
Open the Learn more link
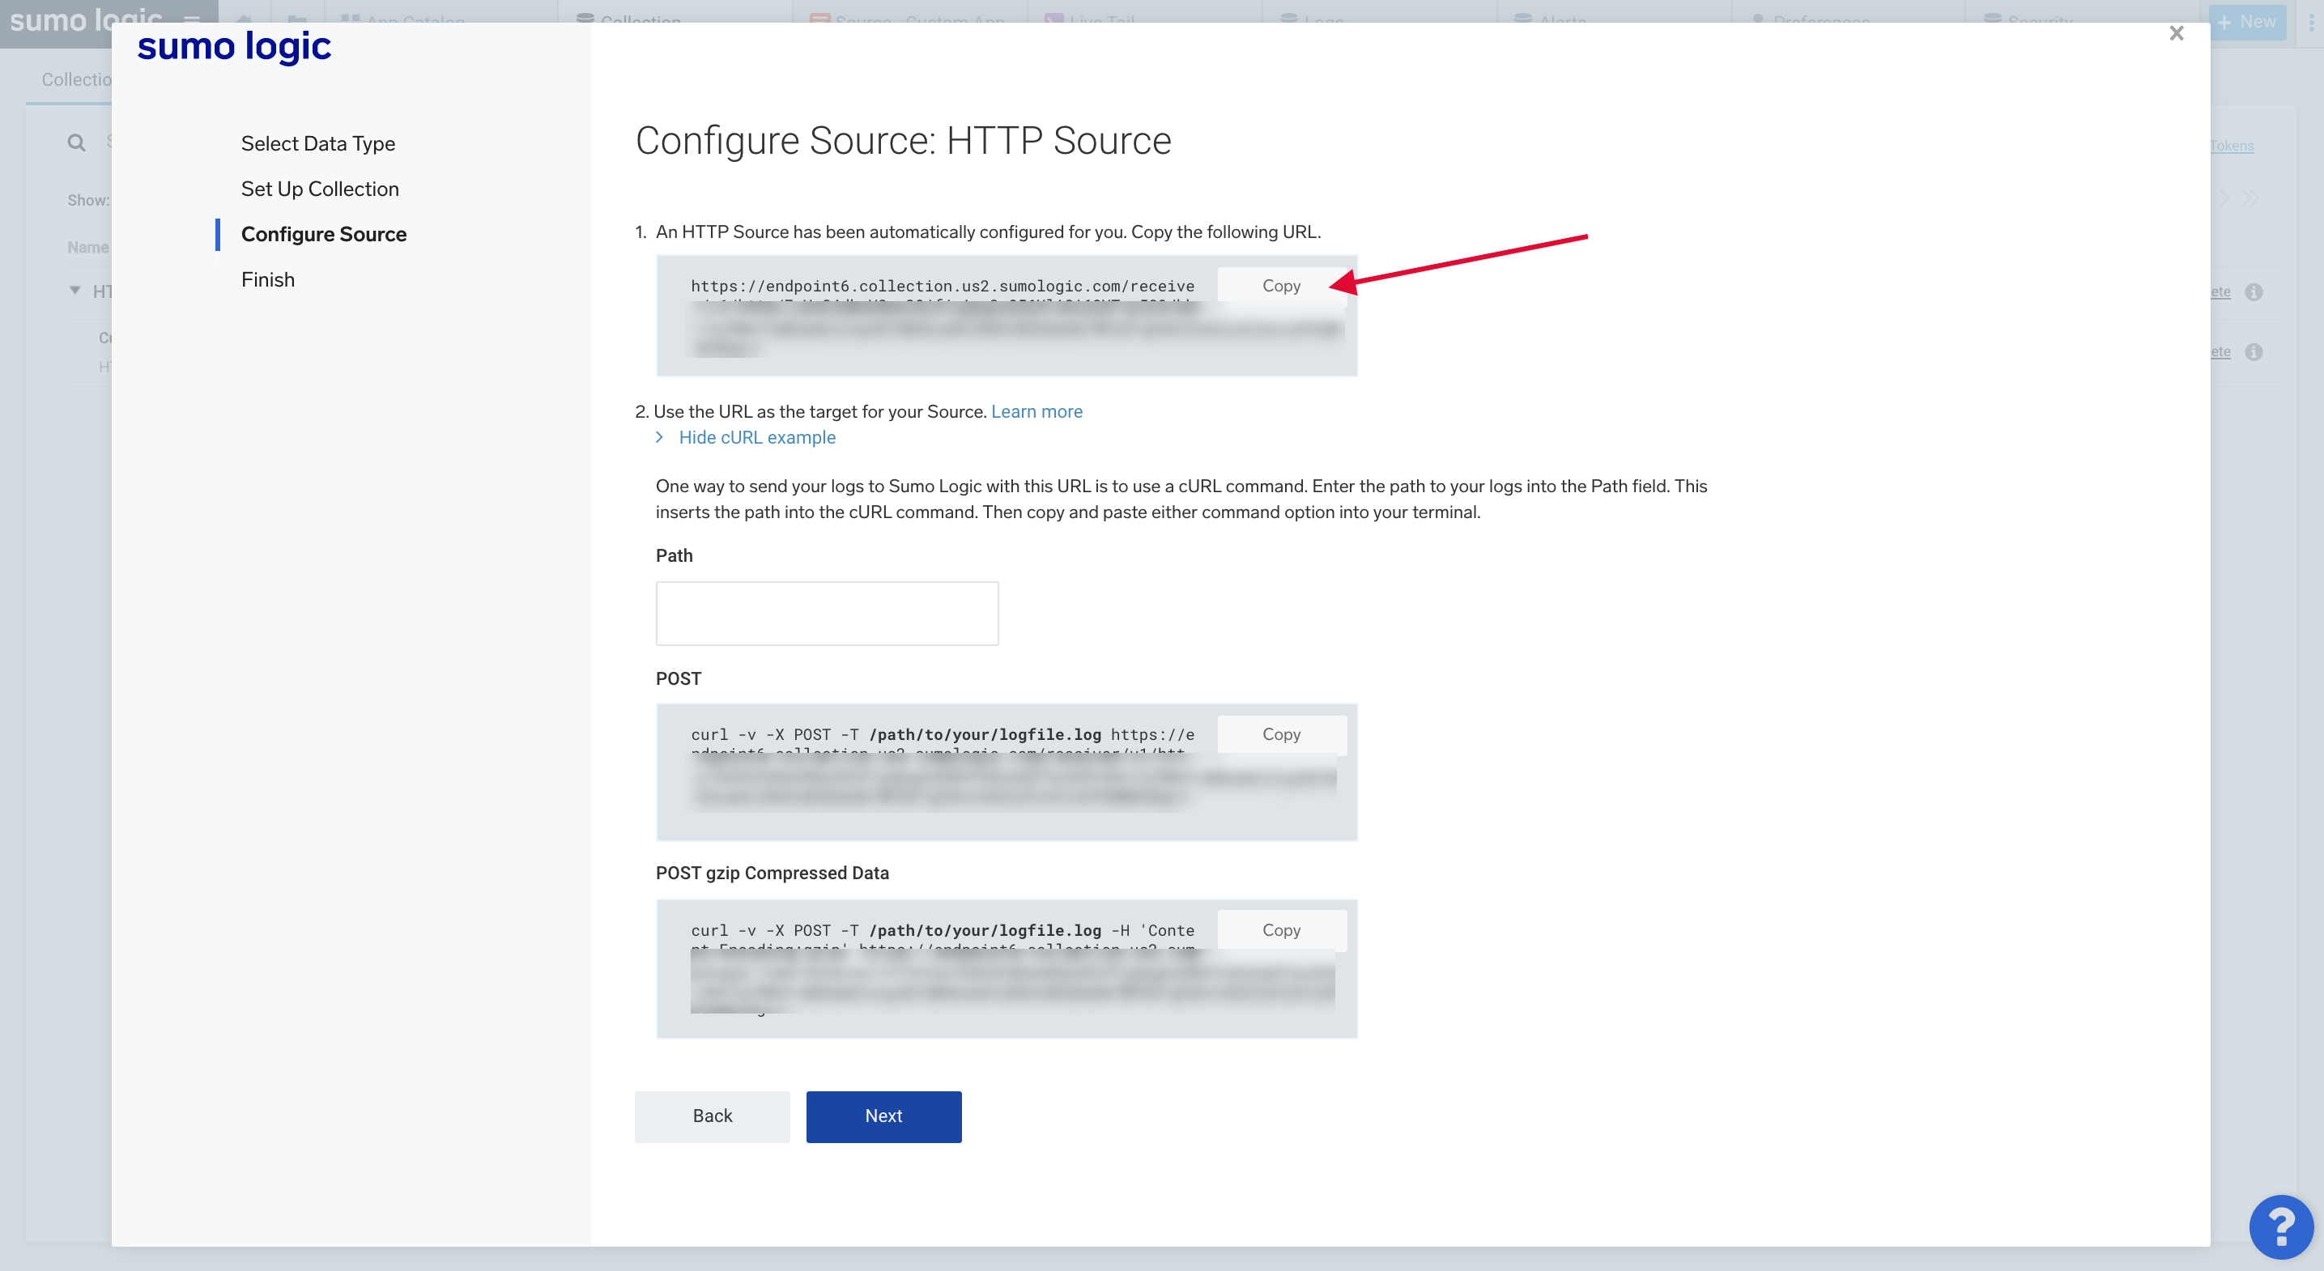pos(1036,411)
